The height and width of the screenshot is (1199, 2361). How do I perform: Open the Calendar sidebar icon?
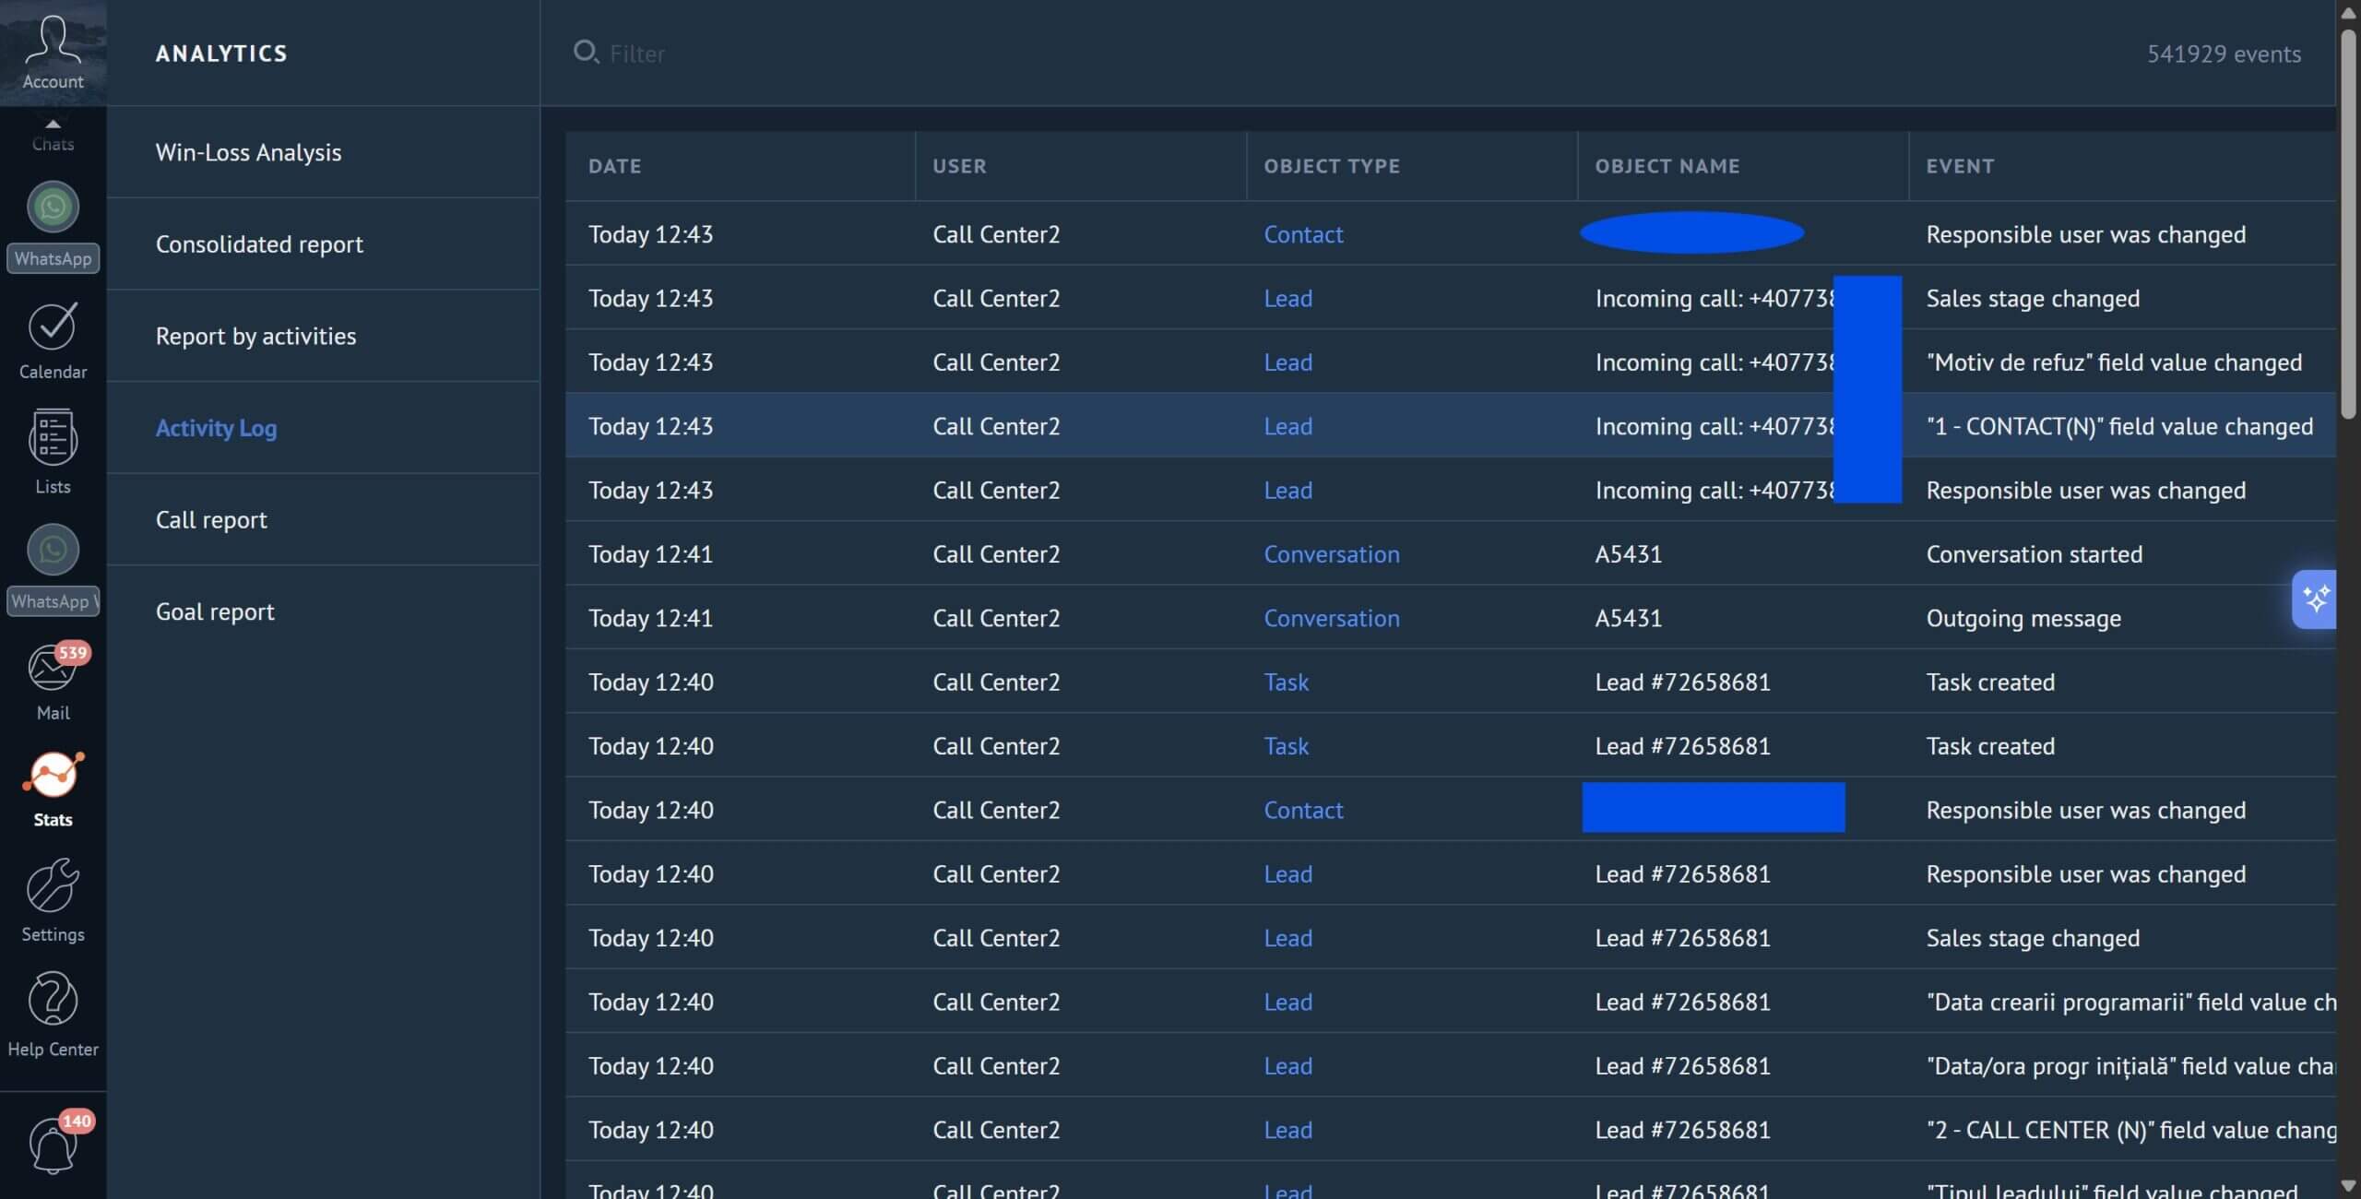tap(53, 339)
